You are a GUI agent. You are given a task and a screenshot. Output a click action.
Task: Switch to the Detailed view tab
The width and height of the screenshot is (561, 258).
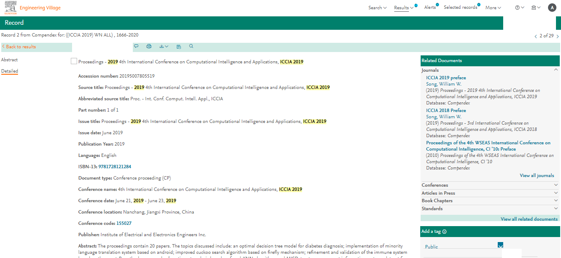(10, 71)
